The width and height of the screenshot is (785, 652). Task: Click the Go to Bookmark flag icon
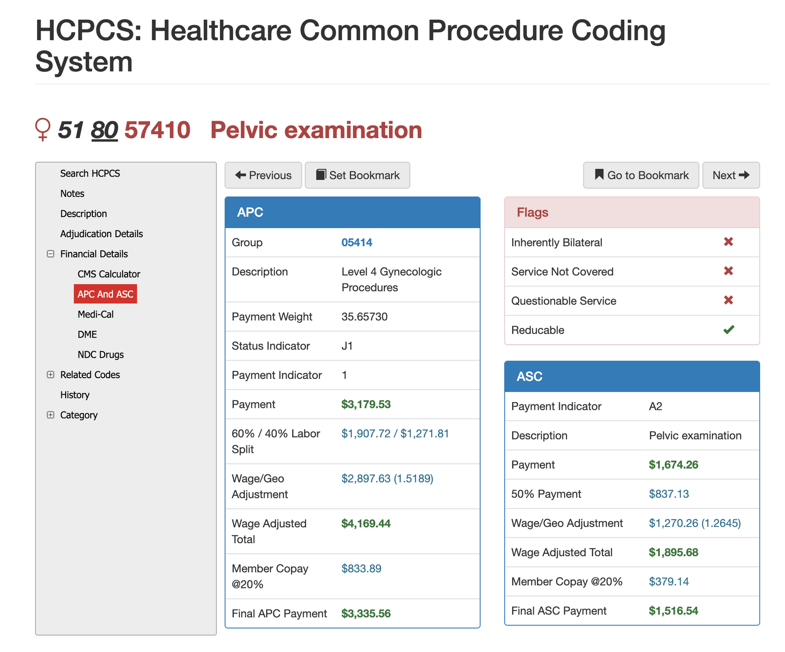tap(599, 175)
